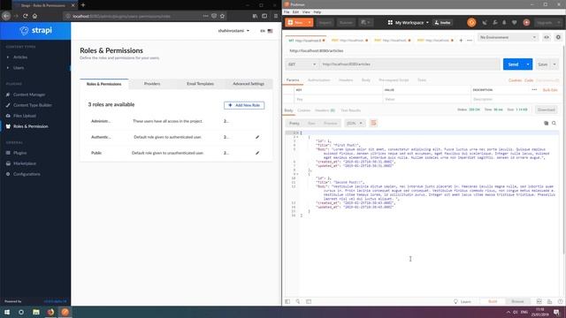Image resolution: width=566 pixels, height=318 pixels.
Task: Click the orange sync icon in Postman
Action: (471, 22)
